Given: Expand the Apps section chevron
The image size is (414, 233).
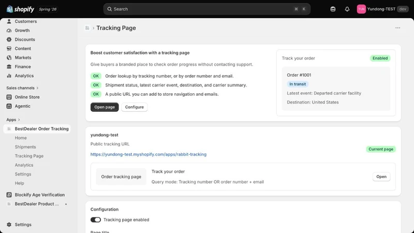Looking at the screenshot, I should point(19,120).
